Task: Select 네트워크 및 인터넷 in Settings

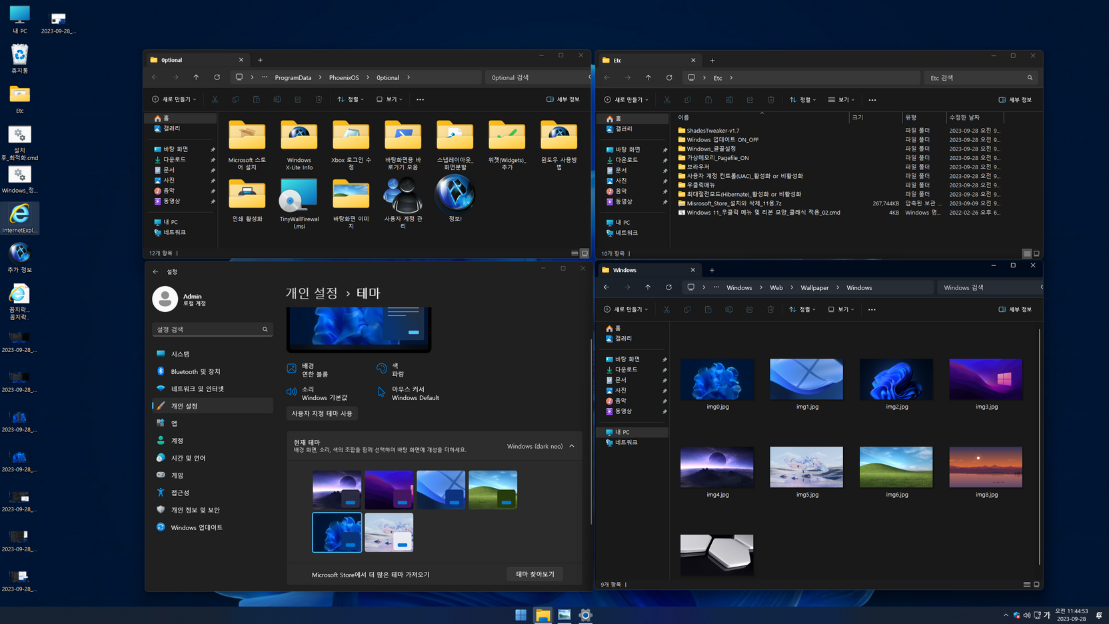Action: point(213,389)
